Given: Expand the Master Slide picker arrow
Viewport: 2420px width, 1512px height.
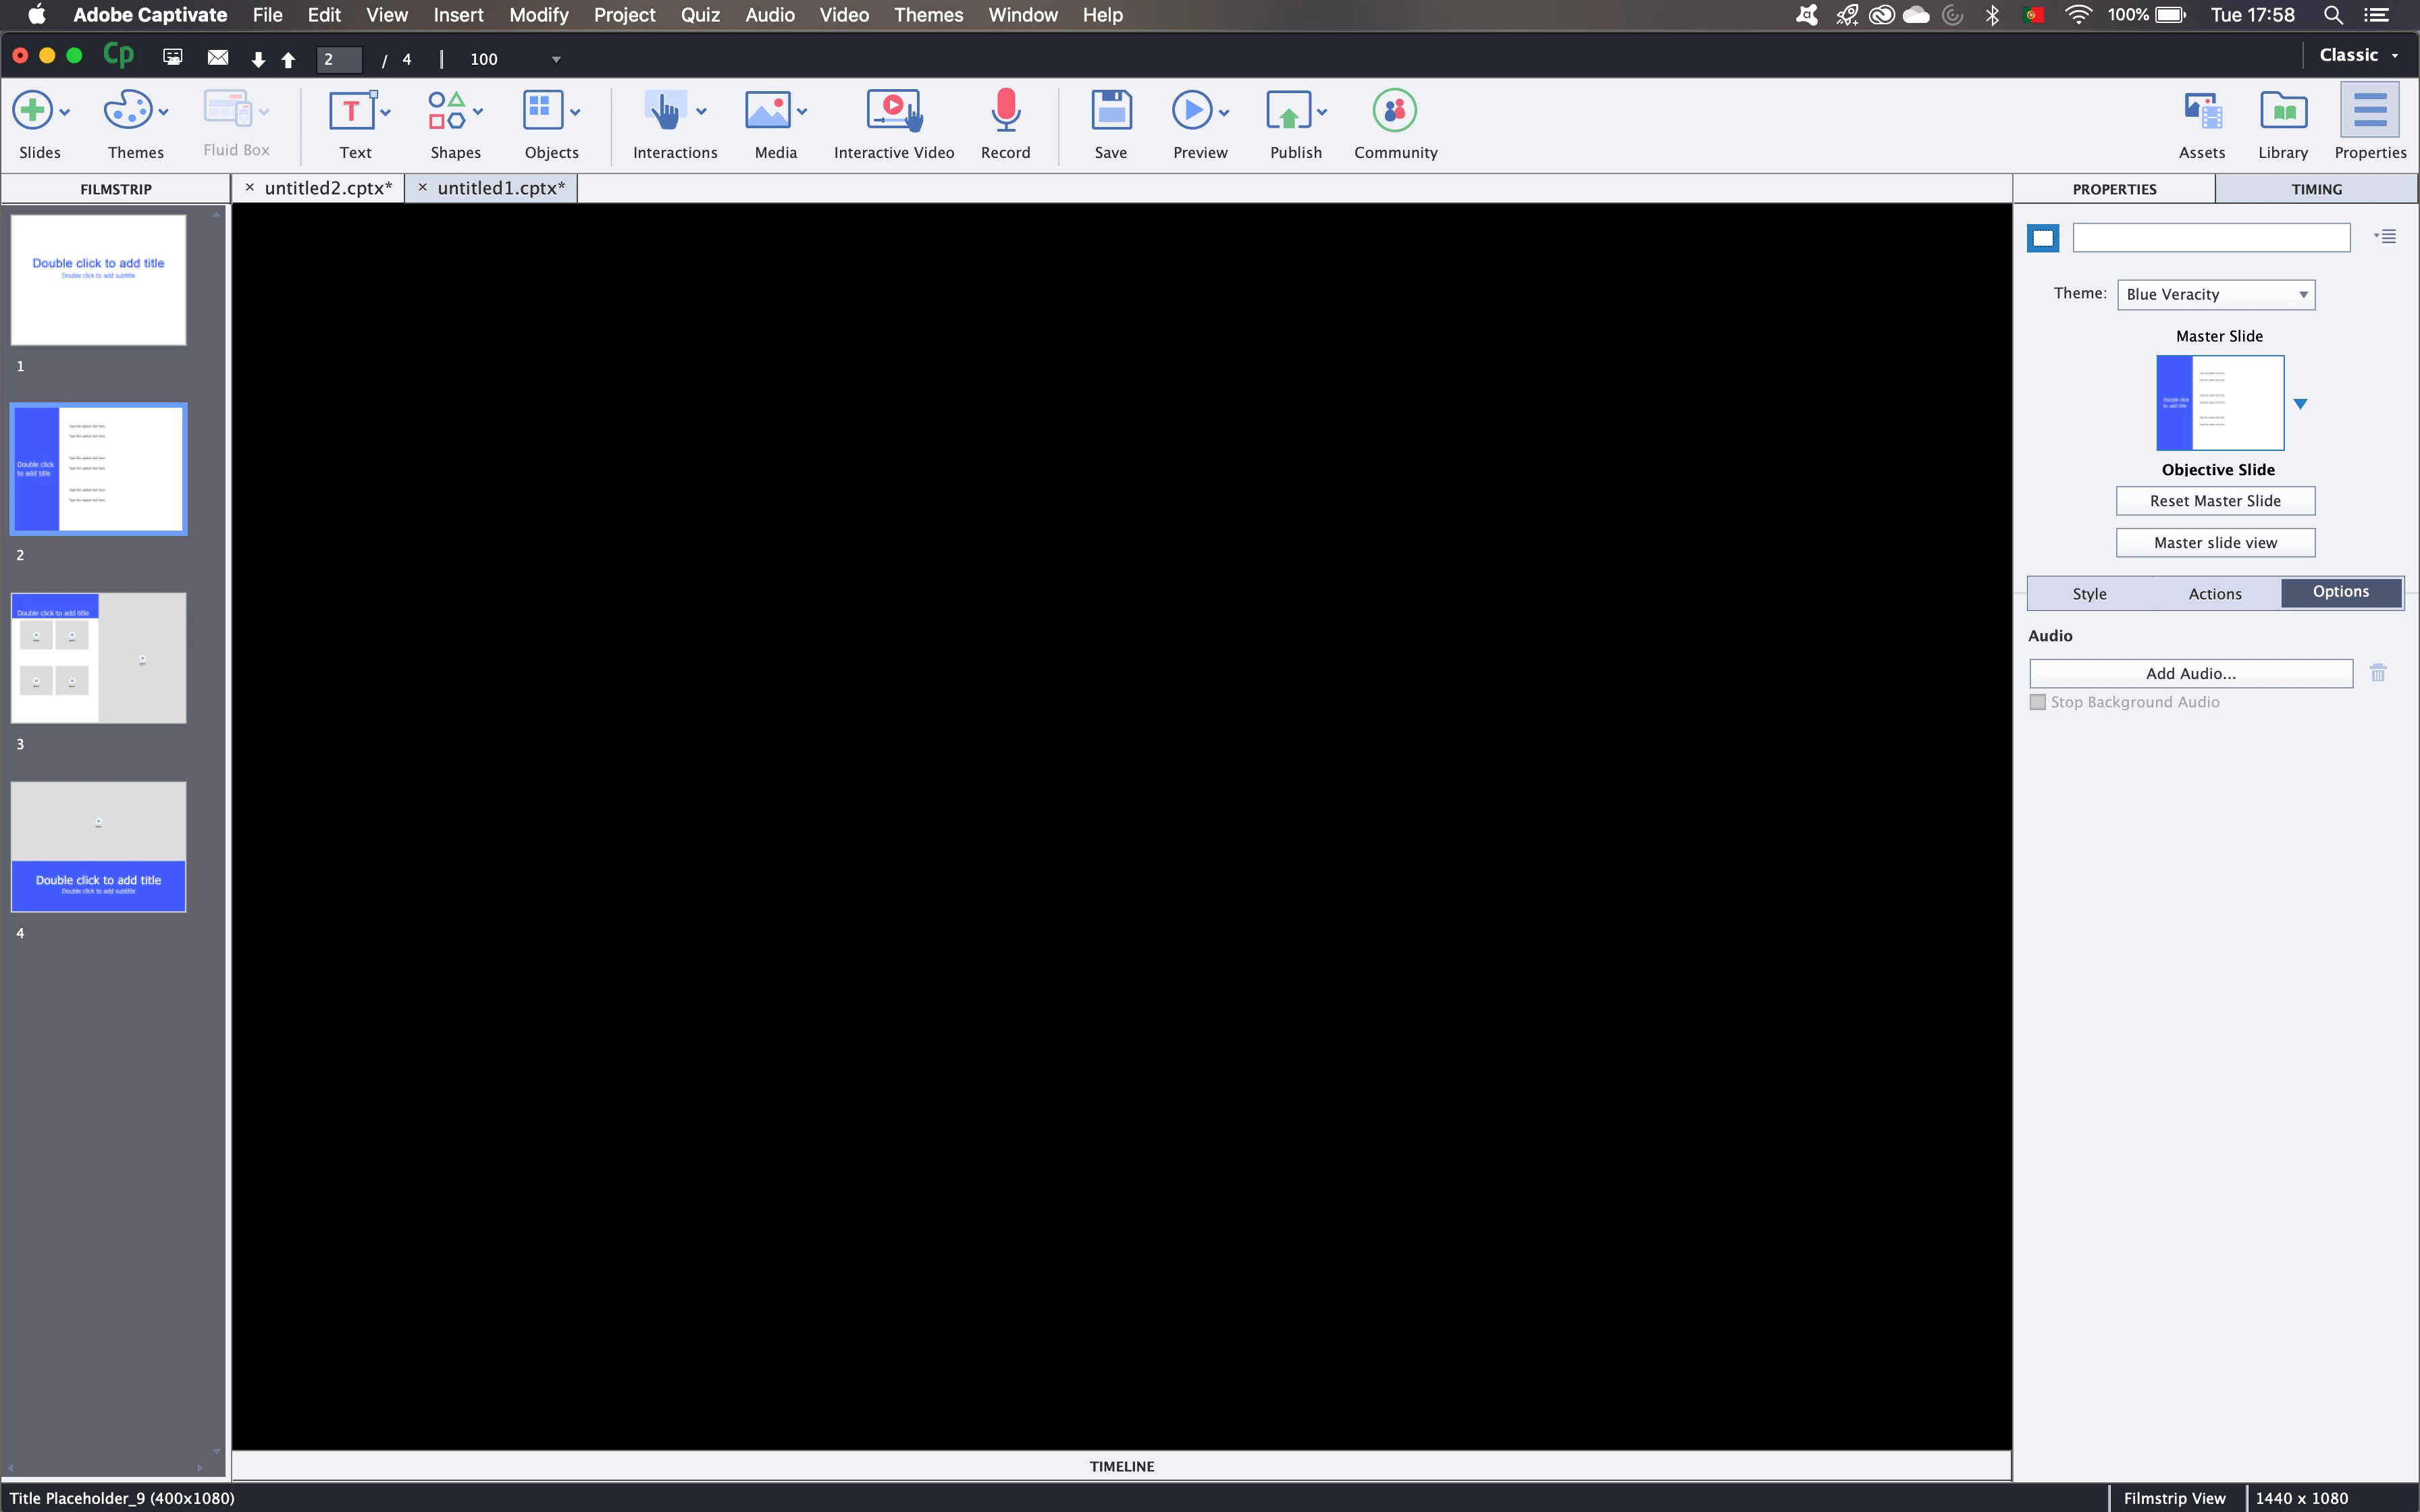Looking at the screenshot, I should (x=2300, y=404).
